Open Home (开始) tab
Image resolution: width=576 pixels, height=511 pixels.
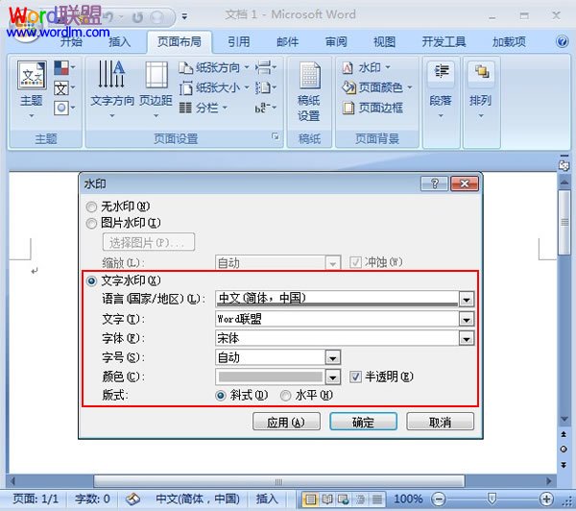coord(72,41)
